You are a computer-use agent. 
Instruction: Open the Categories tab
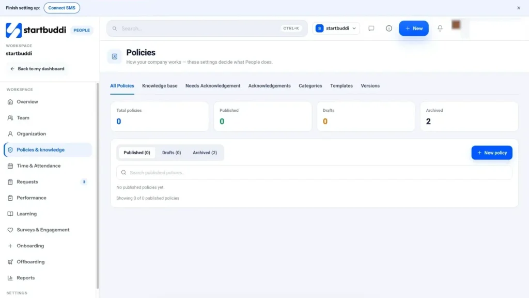310,86
